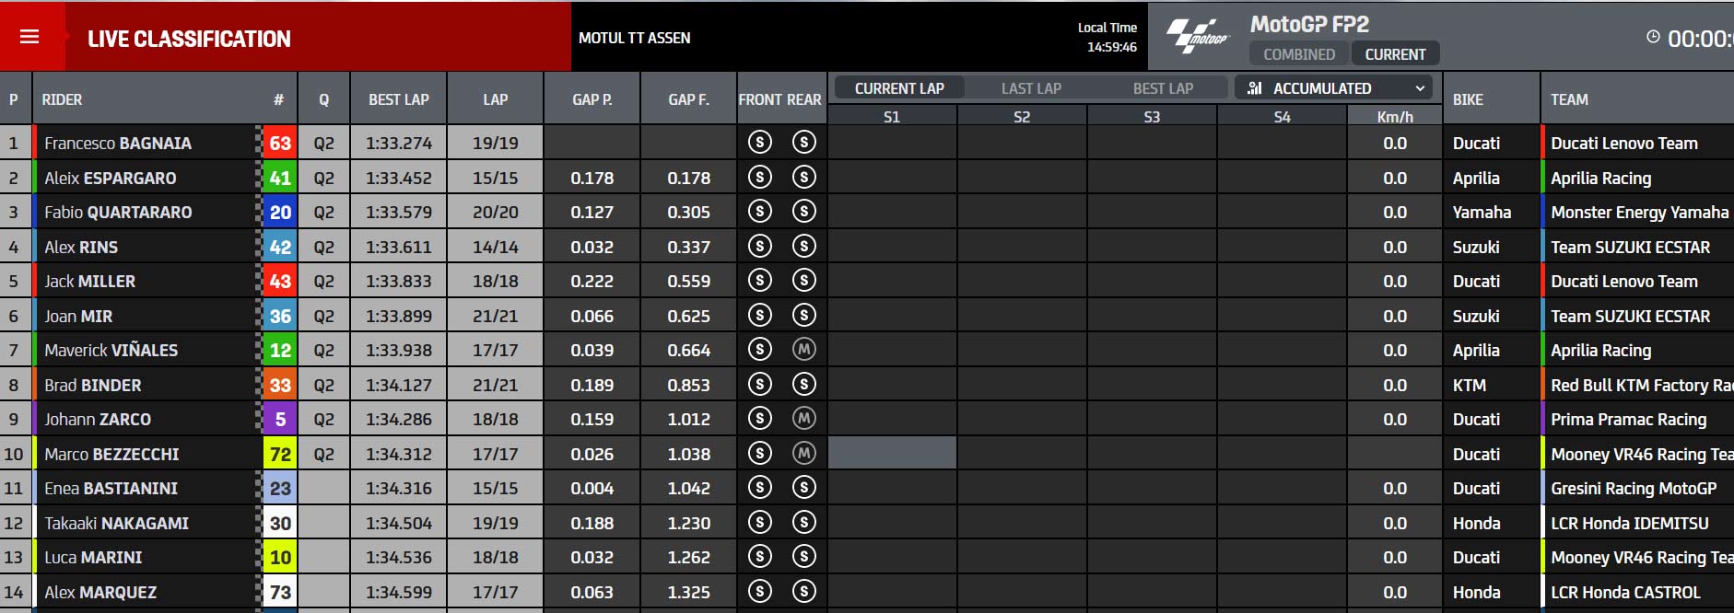Click Viñales' front soft tyre icon

(759, 349)
